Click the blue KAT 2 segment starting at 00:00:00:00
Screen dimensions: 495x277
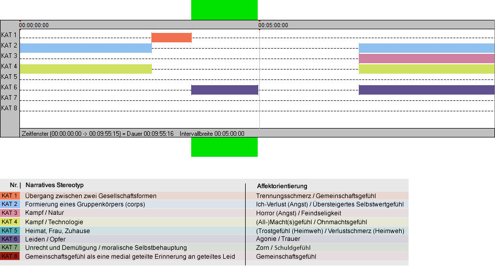point(86,48)
